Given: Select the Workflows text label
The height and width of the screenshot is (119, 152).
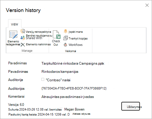Looking at the screenshot, I should (75, 45).
